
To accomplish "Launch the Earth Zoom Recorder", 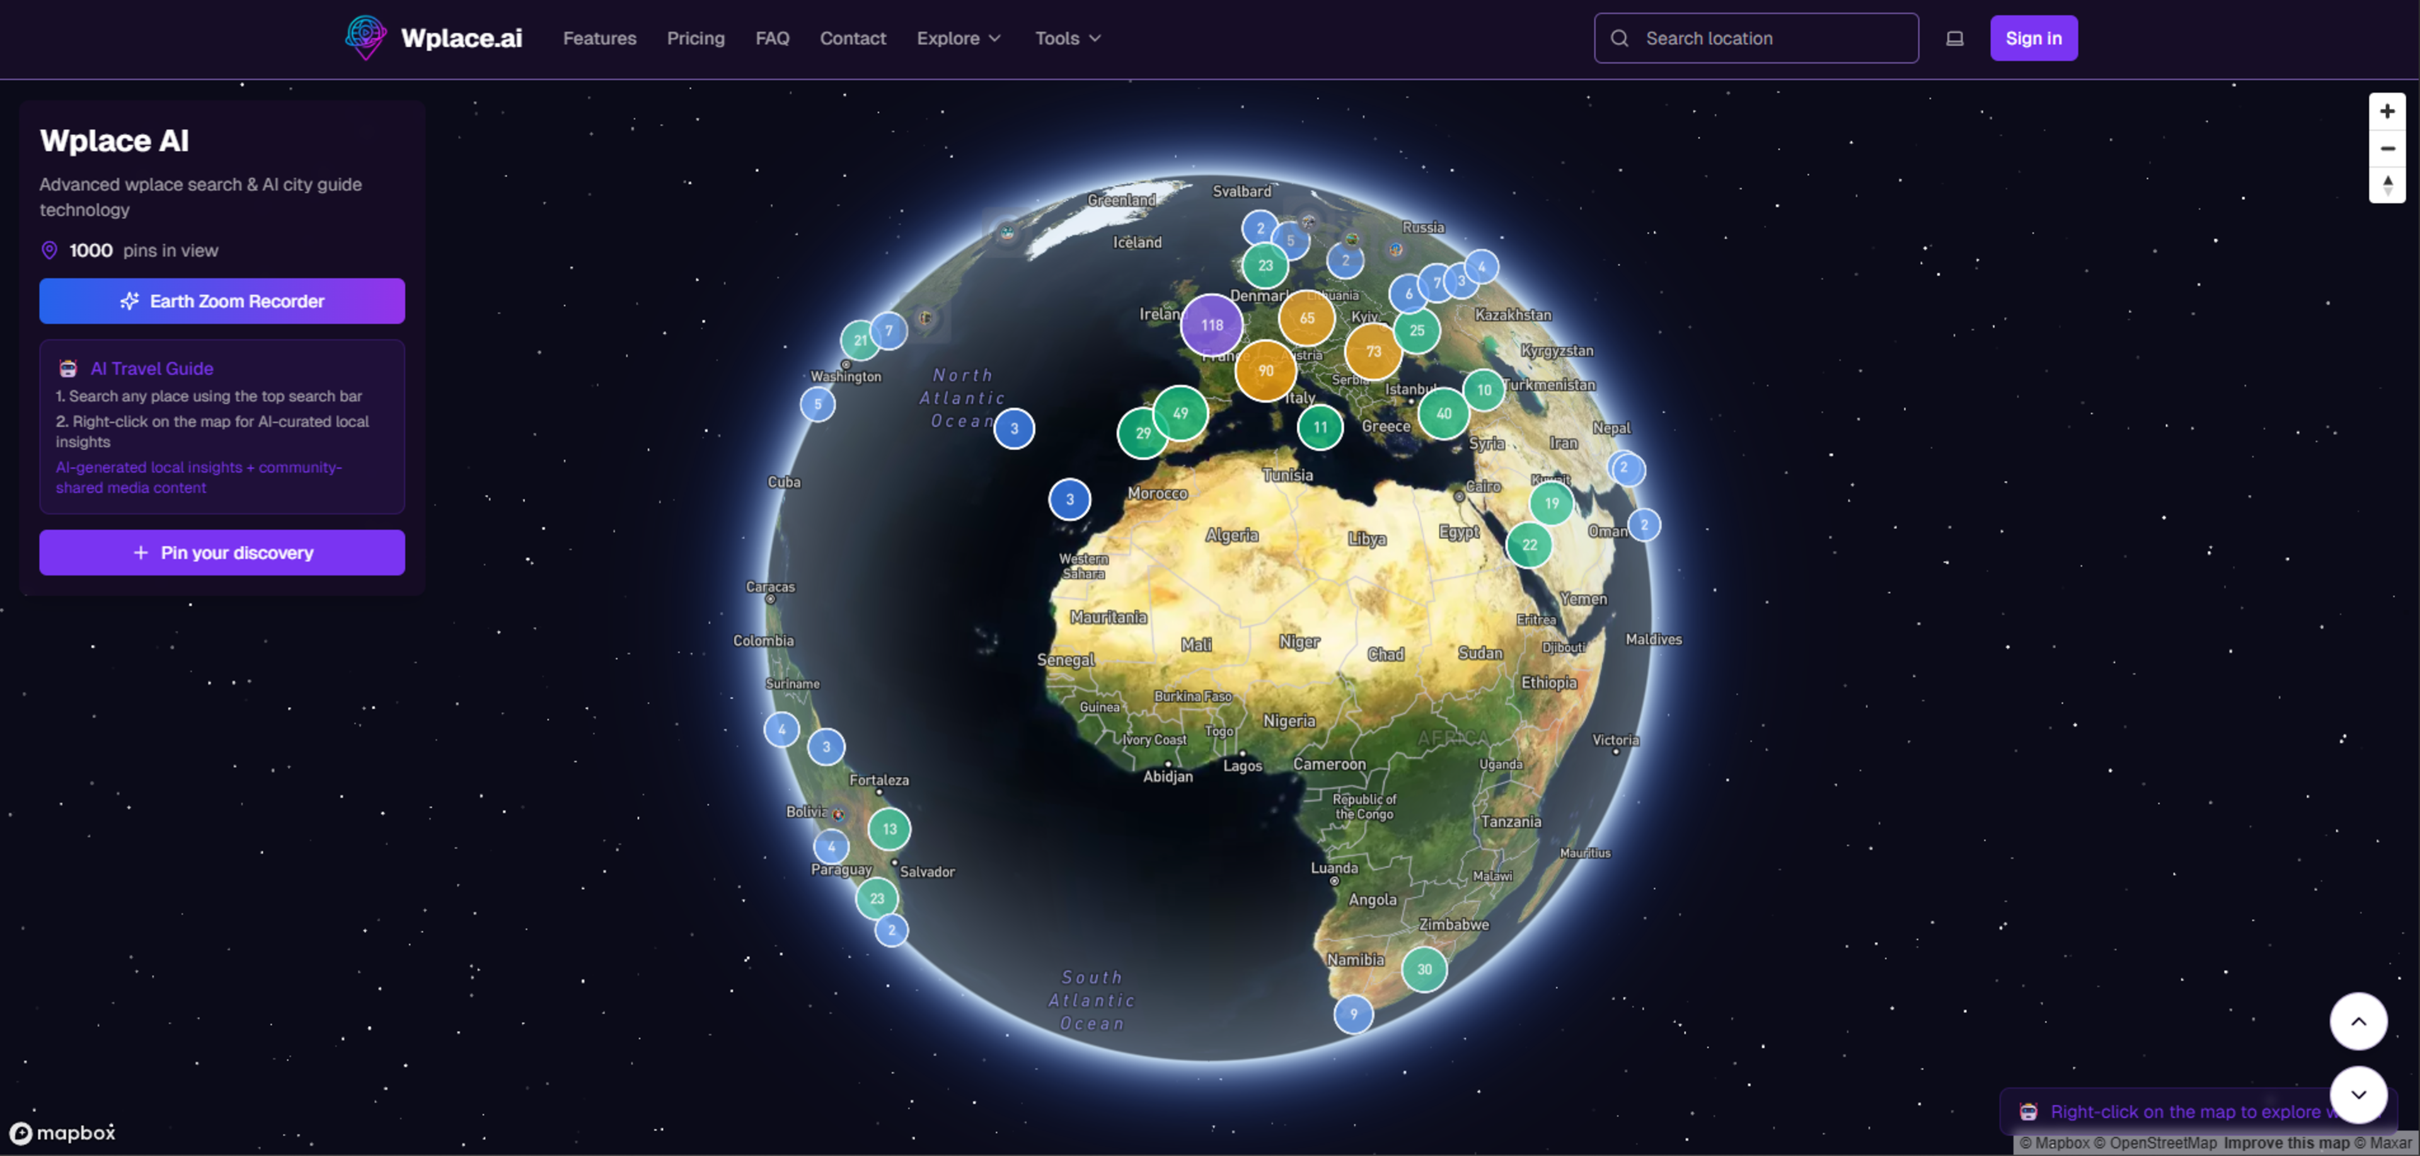I will click(x=222, y=301).
